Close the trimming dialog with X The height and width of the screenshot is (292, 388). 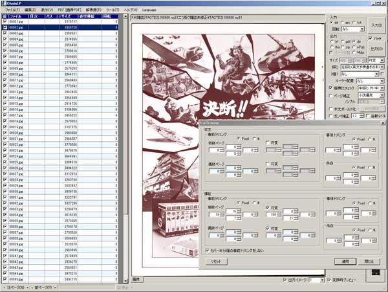[x=383, y=123]
